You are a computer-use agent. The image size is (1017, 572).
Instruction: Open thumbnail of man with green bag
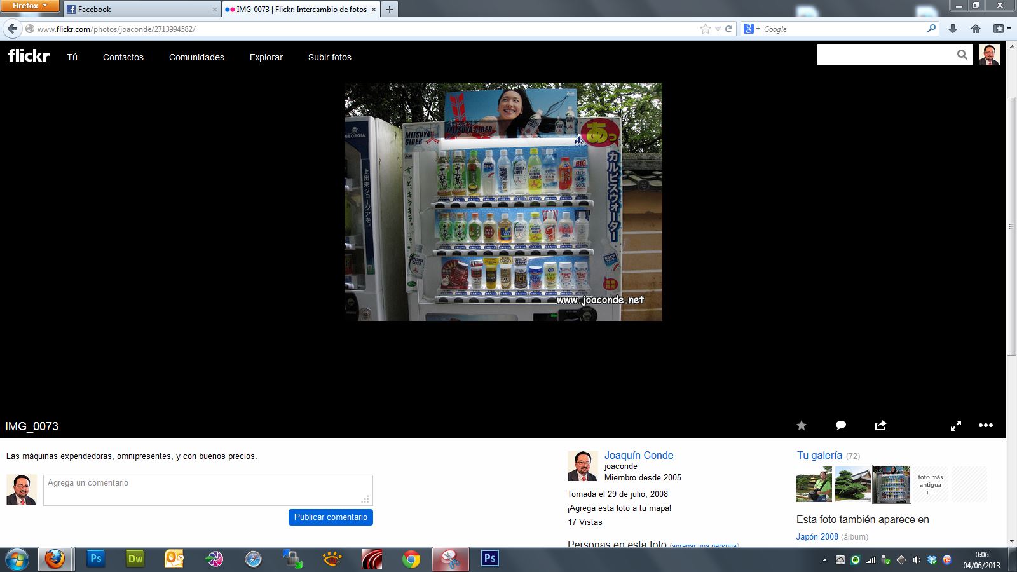[814, 484]
